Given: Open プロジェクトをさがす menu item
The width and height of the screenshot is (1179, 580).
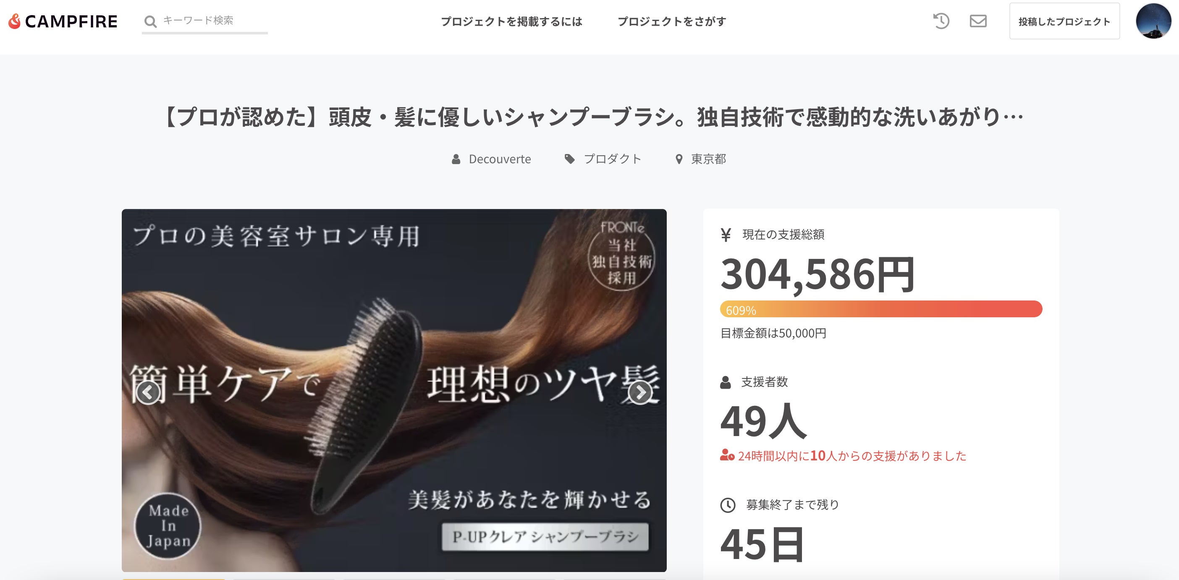Looking at the screenshot, I should pyautogui.click(x=672, y=21).
